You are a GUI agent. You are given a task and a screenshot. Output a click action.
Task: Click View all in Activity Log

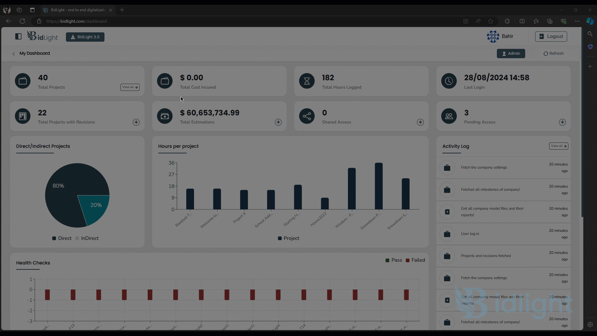coord(558,146)
